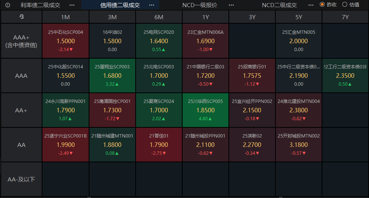Click the 25招商银行01 bond cell
Viewport: 369px width, 198px height.
252,76
